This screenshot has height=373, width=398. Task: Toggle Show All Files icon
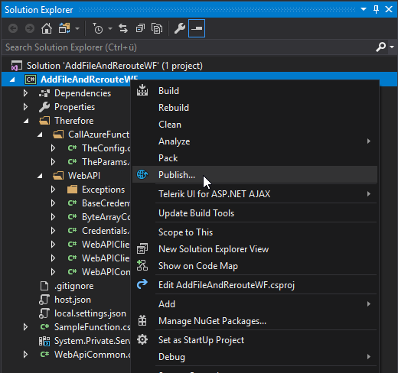coord(157,28)
